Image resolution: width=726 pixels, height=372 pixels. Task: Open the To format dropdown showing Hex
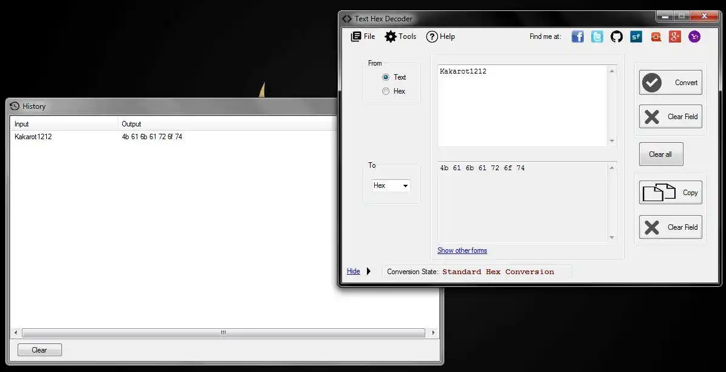pyautogui.click(x=391, y=185)
